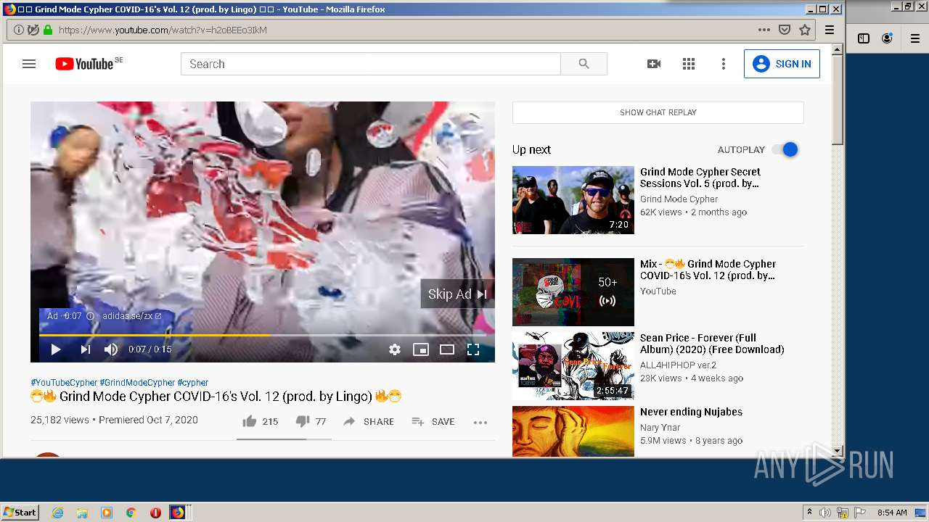Open the #cypher hashtag

[x=192, y=383]
